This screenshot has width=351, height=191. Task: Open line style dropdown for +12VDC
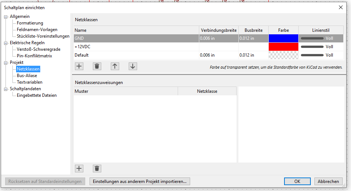coord(321,47)
